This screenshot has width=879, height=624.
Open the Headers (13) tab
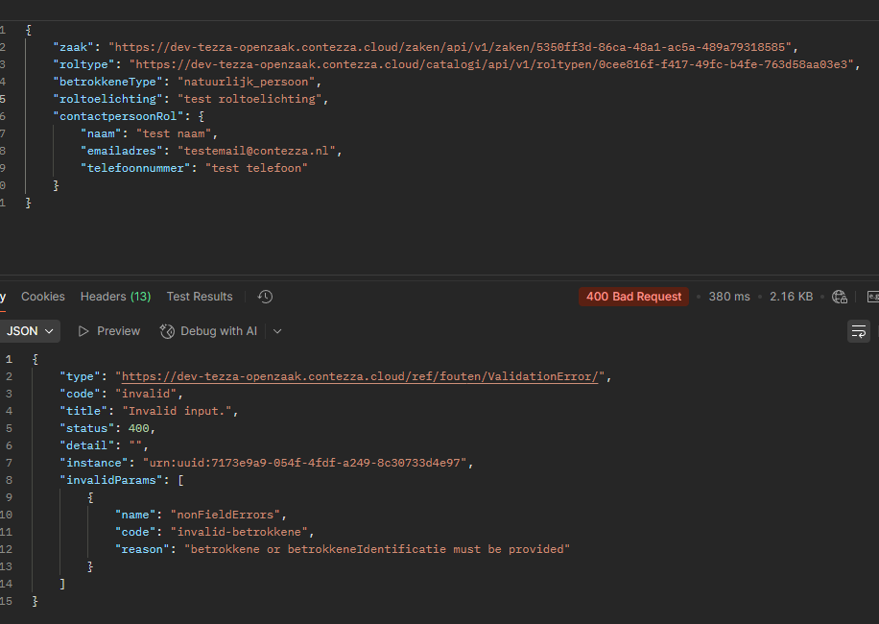(115, 297)
